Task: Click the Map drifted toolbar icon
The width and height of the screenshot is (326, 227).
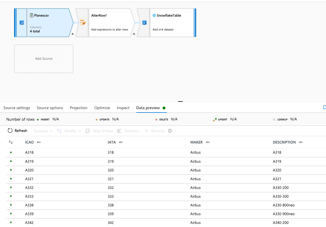Action: point(88,131)
